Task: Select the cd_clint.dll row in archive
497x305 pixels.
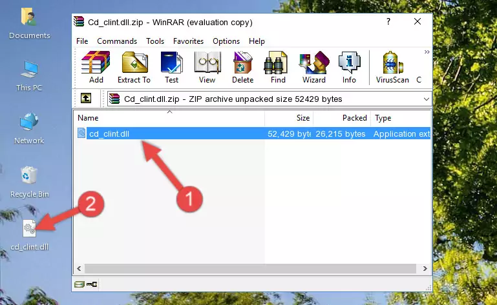Action: click(253, 133)
